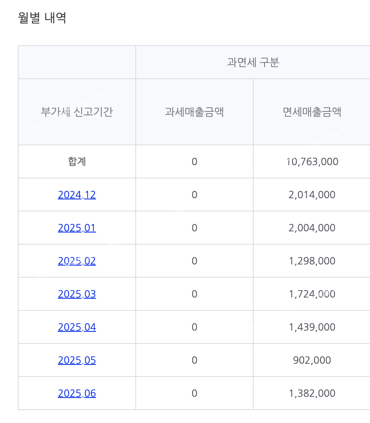370x423 pixels.
Task: Click the 부가세 신고기간 column header
Action: [77, 112]
